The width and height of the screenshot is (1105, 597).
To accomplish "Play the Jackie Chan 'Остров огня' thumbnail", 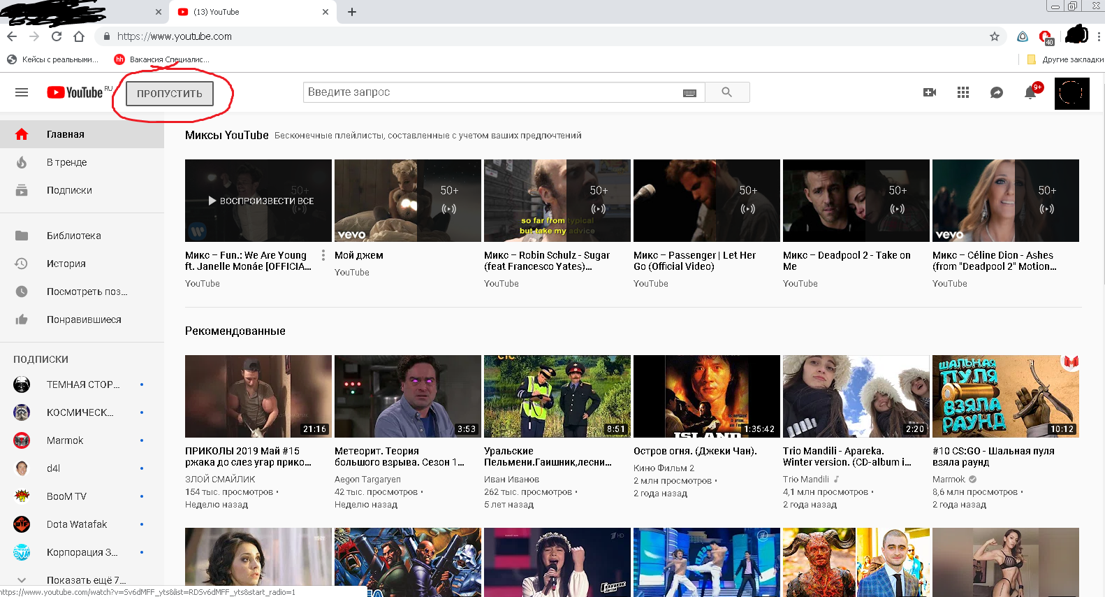I will 706,396.
